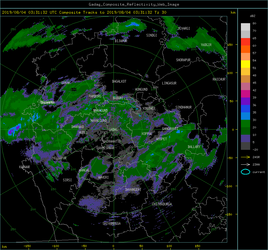The image size is (268, 250).
Task: Click the DAVANGERI city label
Action: (133, 190)
